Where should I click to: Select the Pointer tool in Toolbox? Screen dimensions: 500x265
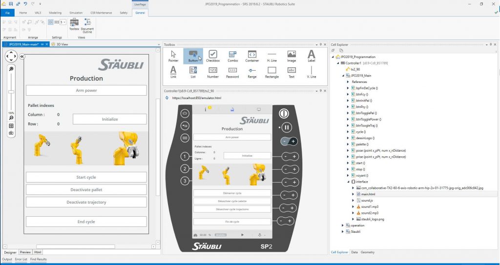pos(173,56)
